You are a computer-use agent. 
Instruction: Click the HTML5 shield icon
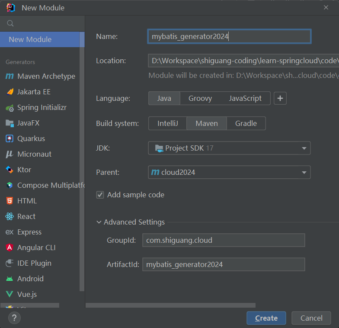tap(10, 201)
